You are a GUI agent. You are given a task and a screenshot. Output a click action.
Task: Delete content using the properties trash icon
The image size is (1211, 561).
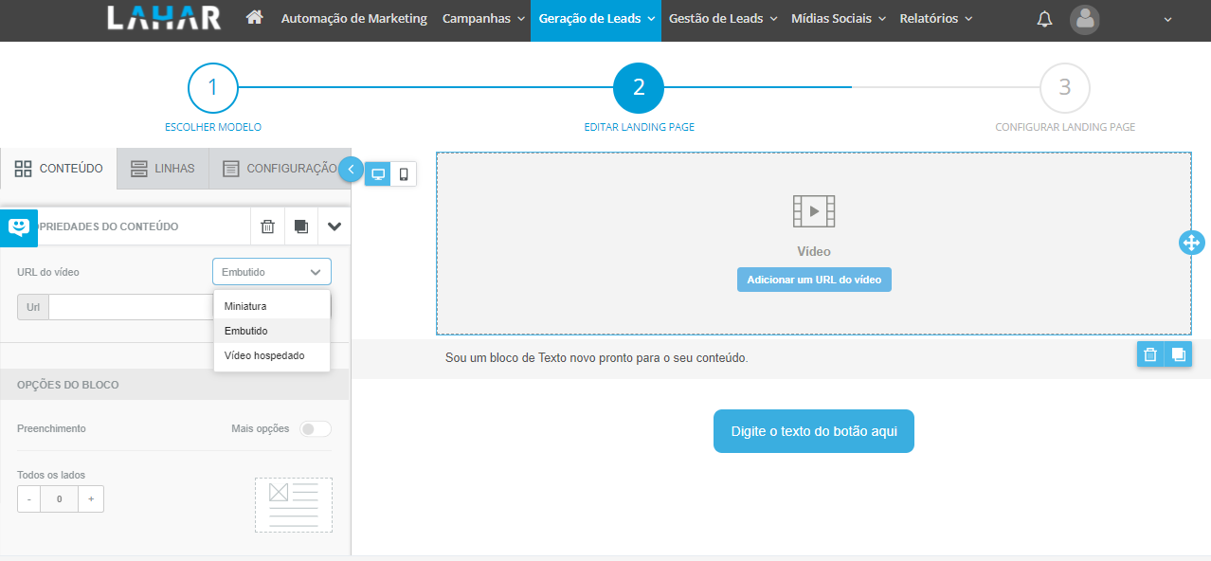coord(267,226)
